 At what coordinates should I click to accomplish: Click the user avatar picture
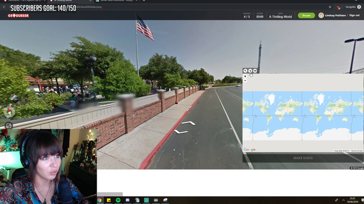tap(321, 15)
